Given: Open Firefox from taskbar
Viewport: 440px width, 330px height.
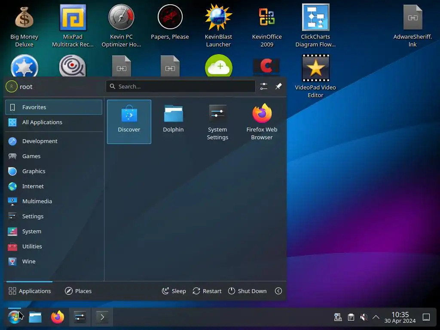Looking at the screenshot, I should click(58, 317).
